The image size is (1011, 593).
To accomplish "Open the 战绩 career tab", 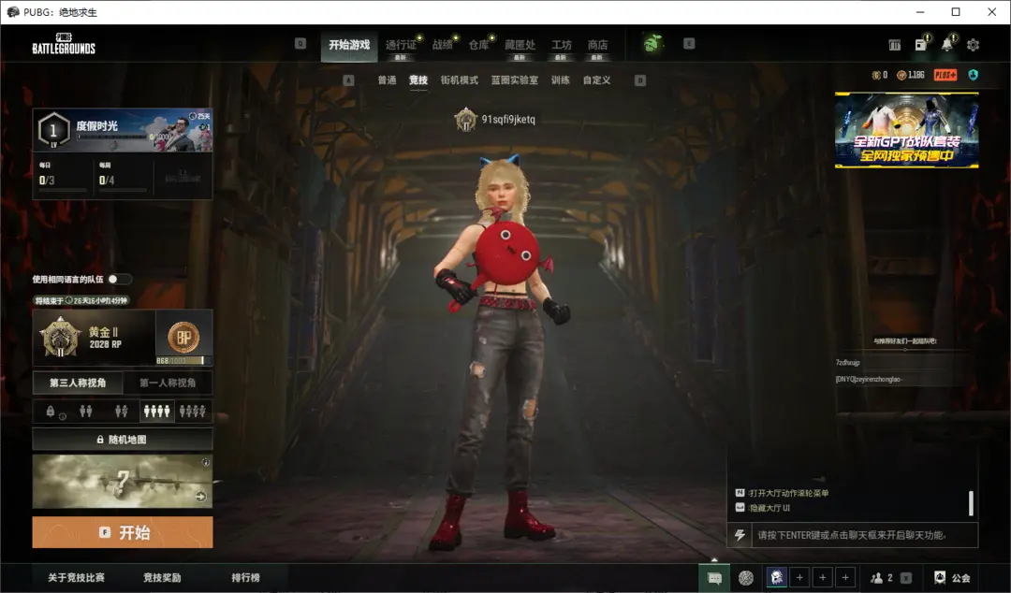I will pos(442,45).
